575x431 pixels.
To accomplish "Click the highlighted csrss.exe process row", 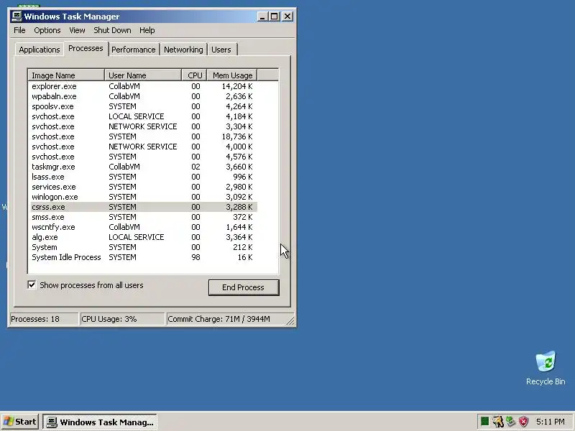I will [x=144, y=207].
